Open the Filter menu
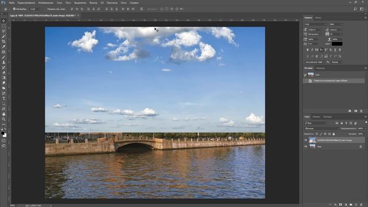The image size is (368, 207). pos(93,2)
